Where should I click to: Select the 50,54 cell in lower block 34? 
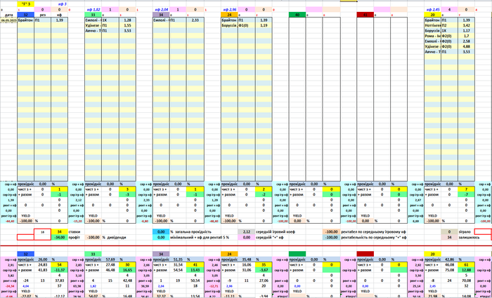(x=195, y=280)
